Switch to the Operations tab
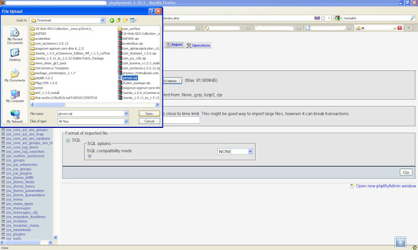 click(x=199, y=45)
